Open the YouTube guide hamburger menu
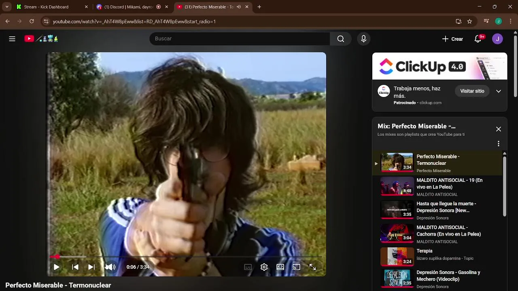 click(x=12, y=39)
